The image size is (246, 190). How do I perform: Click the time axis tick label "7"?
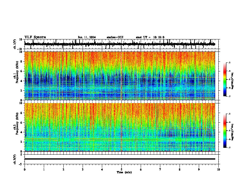click(160, 170)
